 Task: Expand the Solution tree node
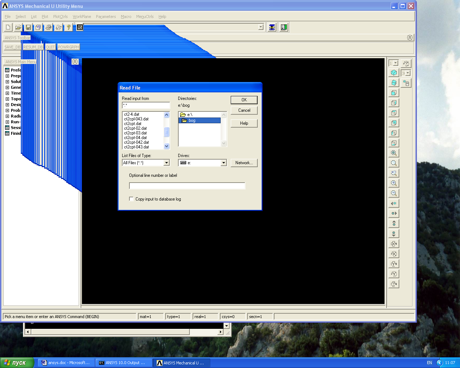click(x=7, y=82)
